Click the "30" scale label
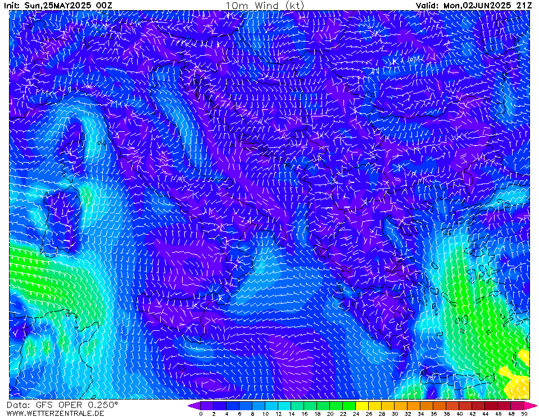 pos(395,414)
